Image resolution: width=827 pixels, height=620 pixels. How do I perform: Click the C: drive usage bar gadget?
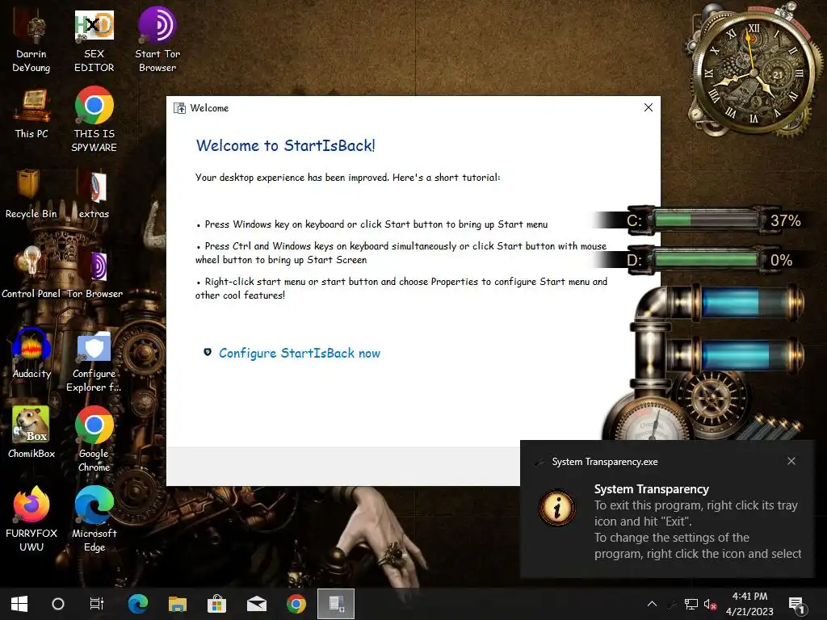click(x=706, y=220)
